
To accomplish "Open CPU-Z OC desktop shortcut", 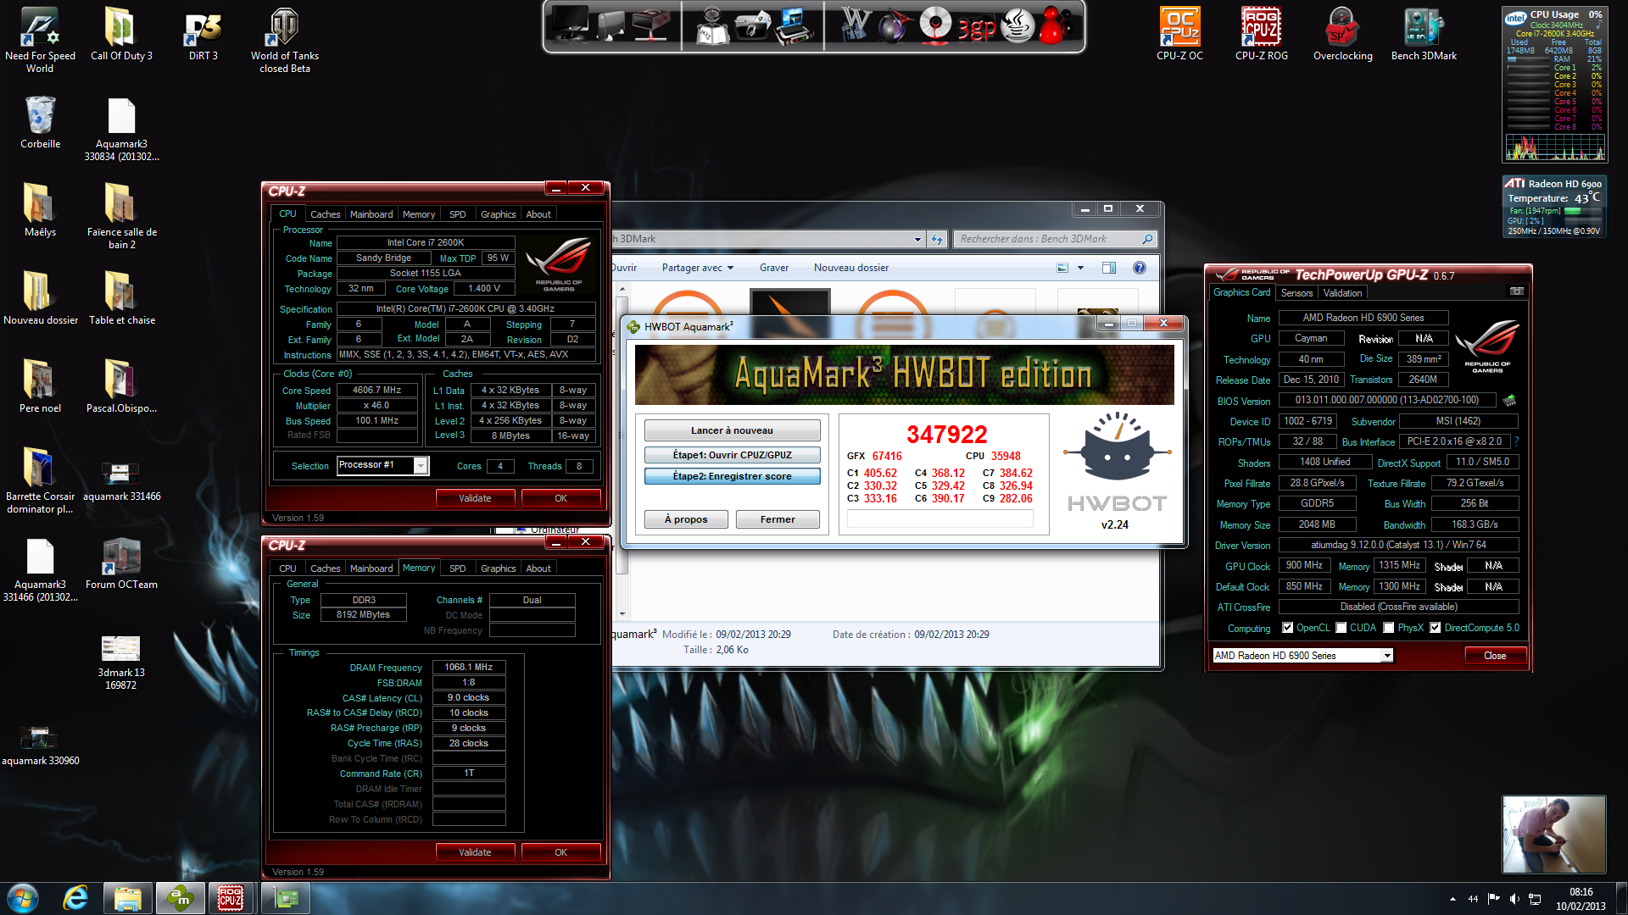I will click(x=1179, y=34).
